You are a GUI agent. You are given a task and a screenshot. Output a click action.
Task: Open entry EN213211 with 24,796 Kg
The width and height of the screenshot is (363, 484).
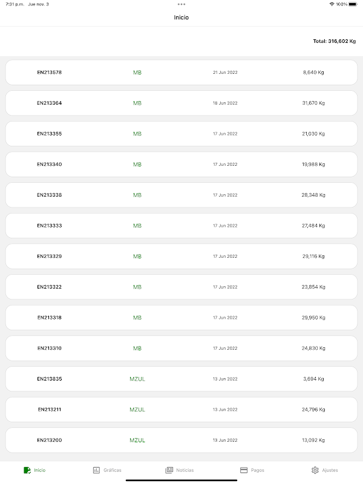(181, 410)
